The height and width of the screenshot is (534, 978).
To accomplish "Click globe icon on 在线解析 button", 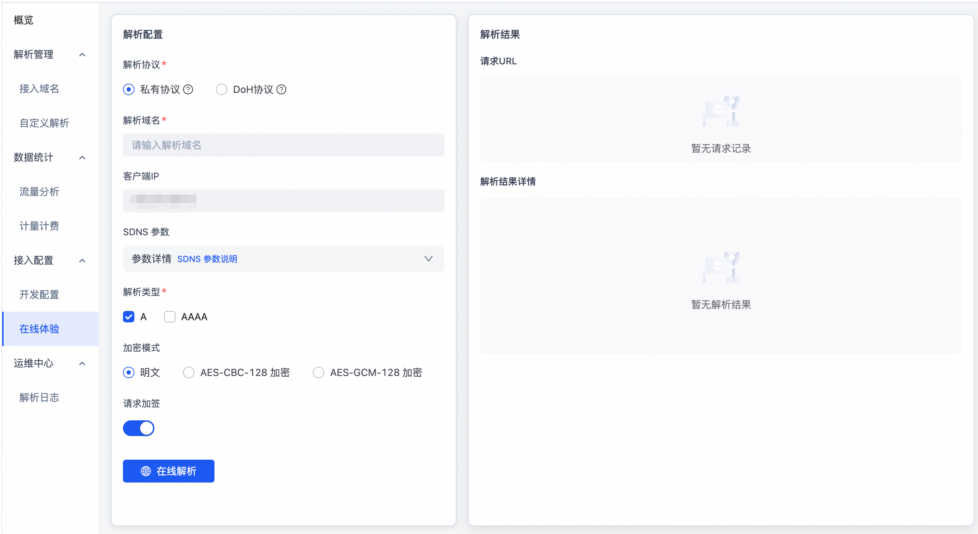I will point(146,471).
